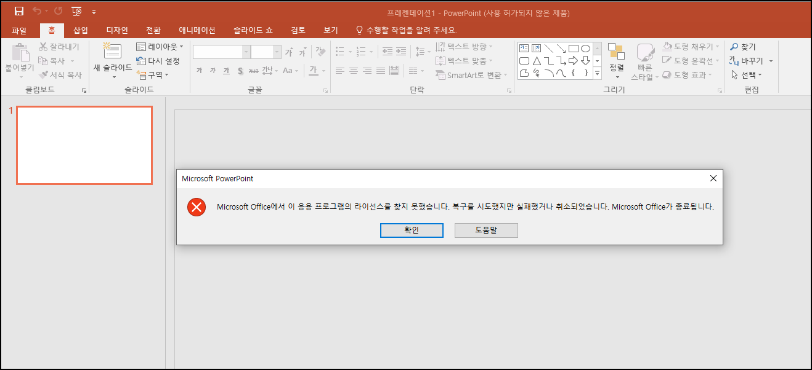Toggle italic text formatting
Screen dimensions: 812x370
pos(213,71)
